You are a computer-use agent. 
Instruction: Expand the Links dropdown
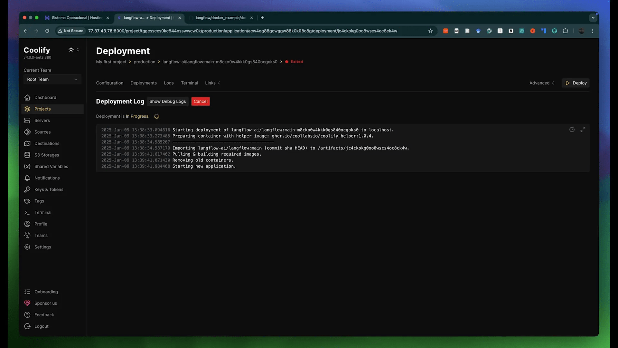click(x=213, y=83)
